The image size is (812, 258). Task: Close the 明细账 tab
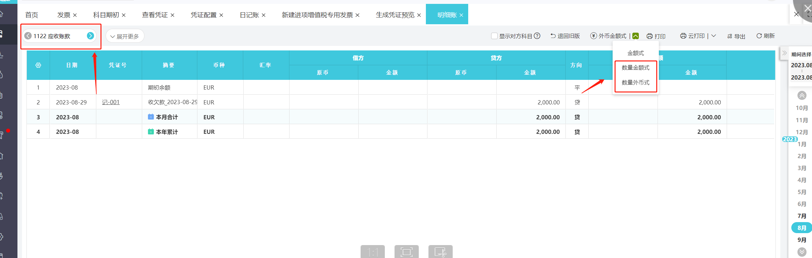[x=461, y=15]
